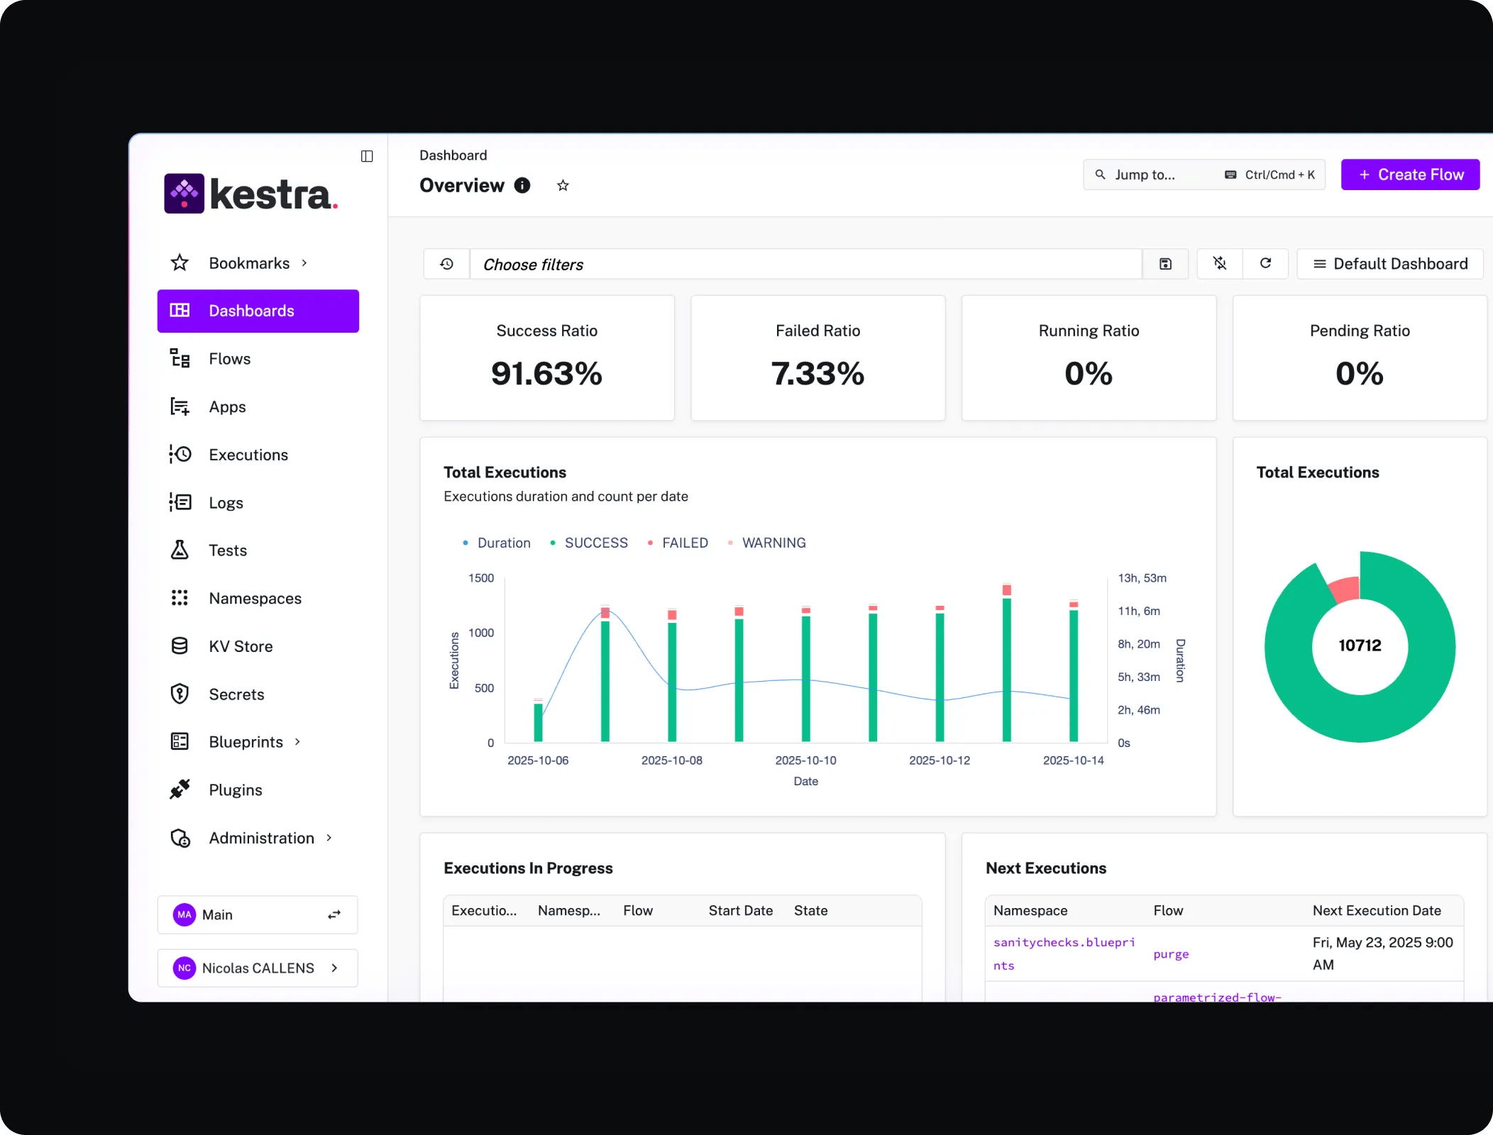Toggle the crossed-out icon beside refresh
This screenshot has height=1135, width=1493.
click(x=1220, y=263)
